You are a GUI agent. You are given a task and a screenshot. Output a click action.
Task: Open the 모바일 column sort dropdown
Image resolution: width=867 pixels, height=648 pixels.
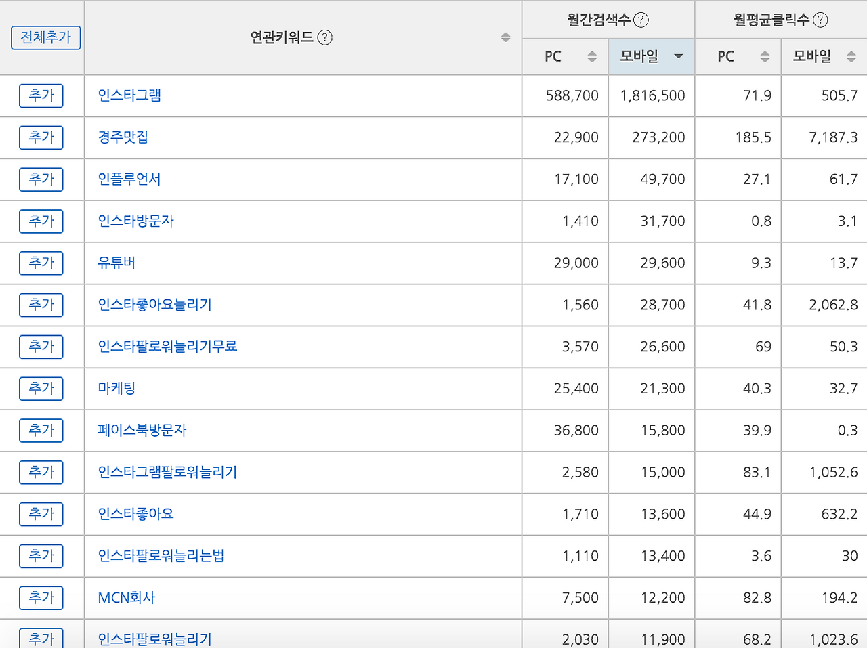click(677, 57)
